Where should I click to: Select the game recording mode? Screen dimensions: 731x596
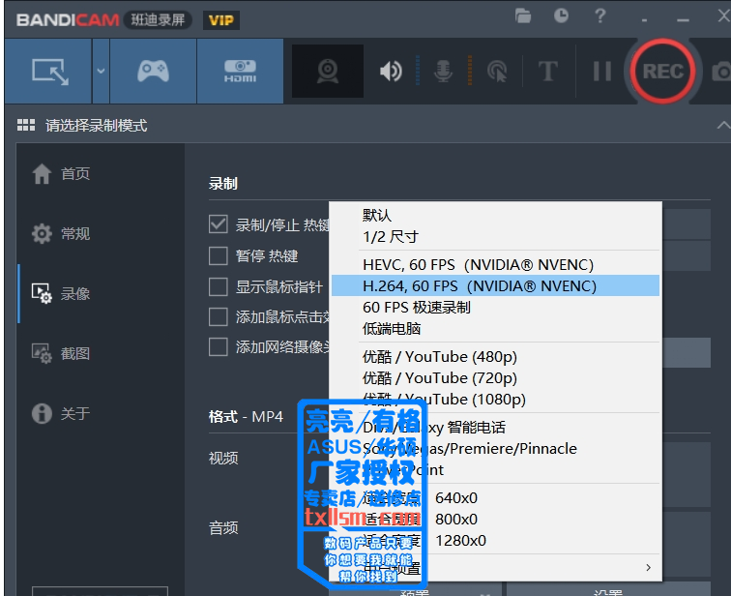153,71
